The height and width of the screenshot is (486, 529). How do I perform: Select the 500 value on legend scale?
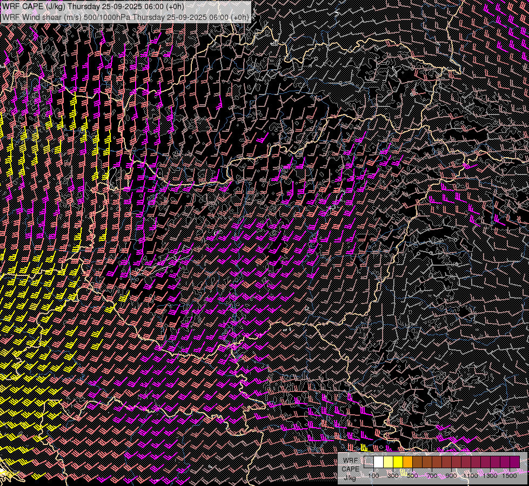pyautogui.click(x=412, y=476)
